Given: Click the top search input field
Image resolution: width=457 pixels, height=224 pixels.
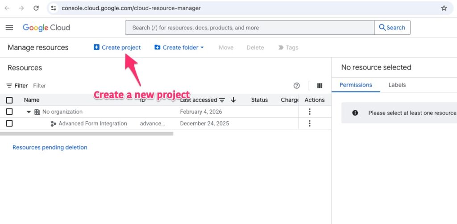Looking at the screenshot, I should point(250,28).
